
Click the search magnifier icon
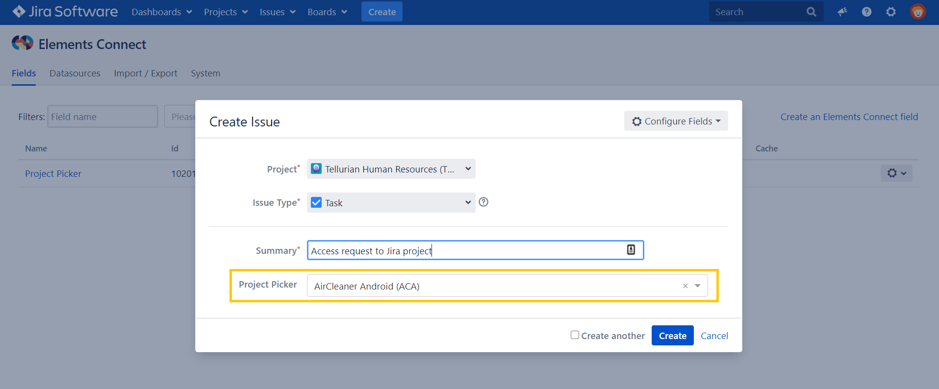pyautogui.click(x=811, y=12)
